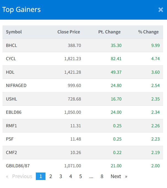Click the Next page link
Viewport: 167px width, 188px height.
116,176
